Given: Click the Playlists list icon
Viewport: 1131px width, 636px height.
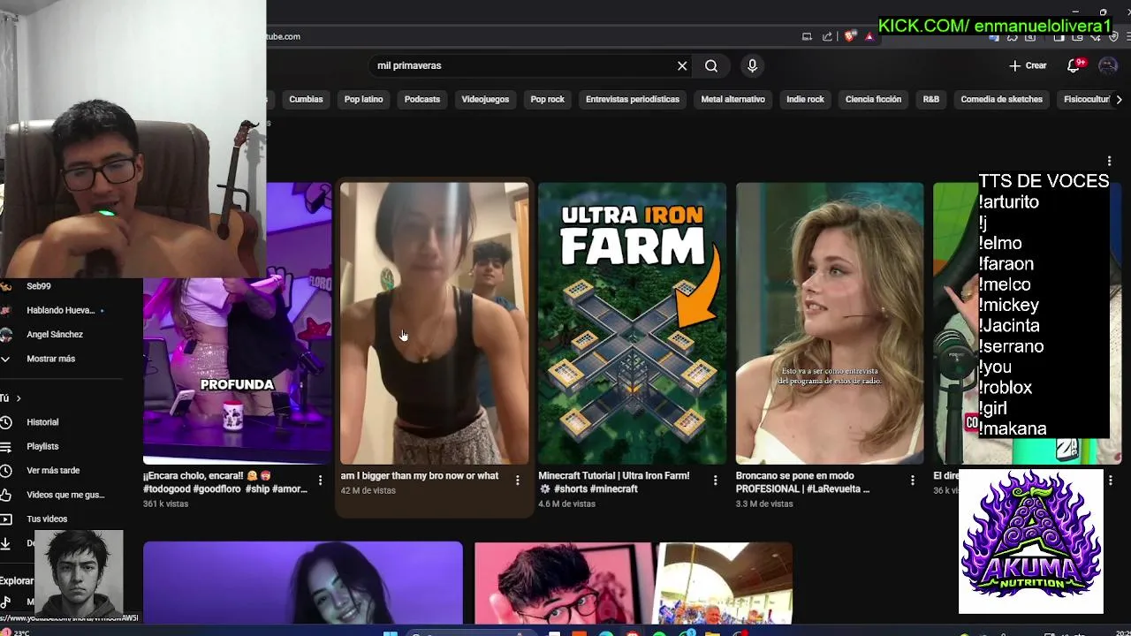Looking at the screenshot, I should (5, 446).
